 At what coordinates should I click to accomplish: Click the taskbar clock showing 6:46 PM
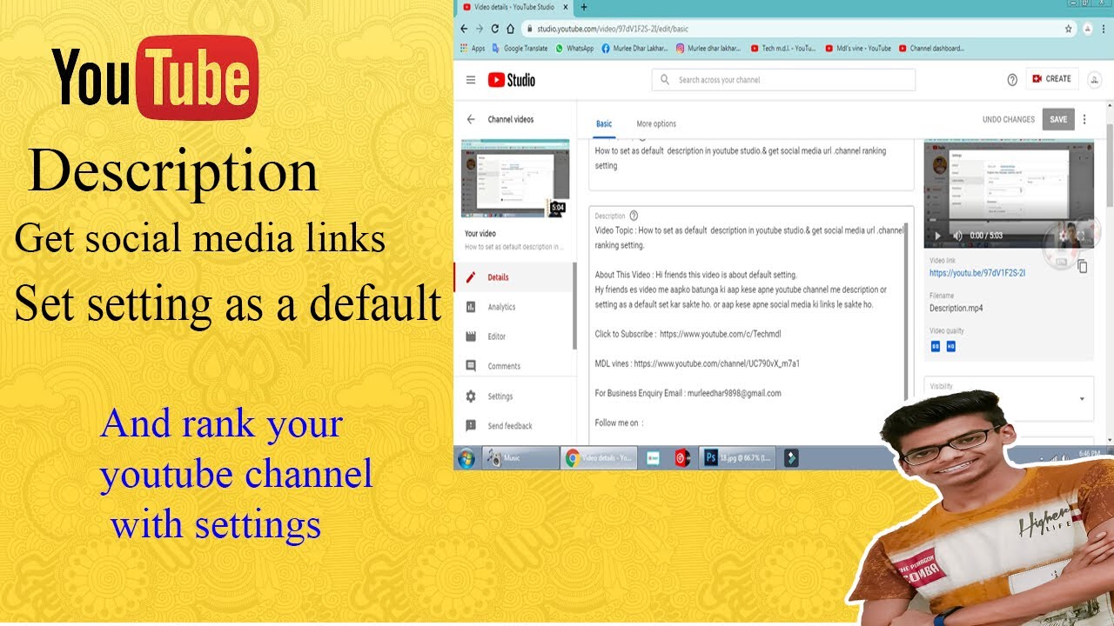[x=1091, y=453]
